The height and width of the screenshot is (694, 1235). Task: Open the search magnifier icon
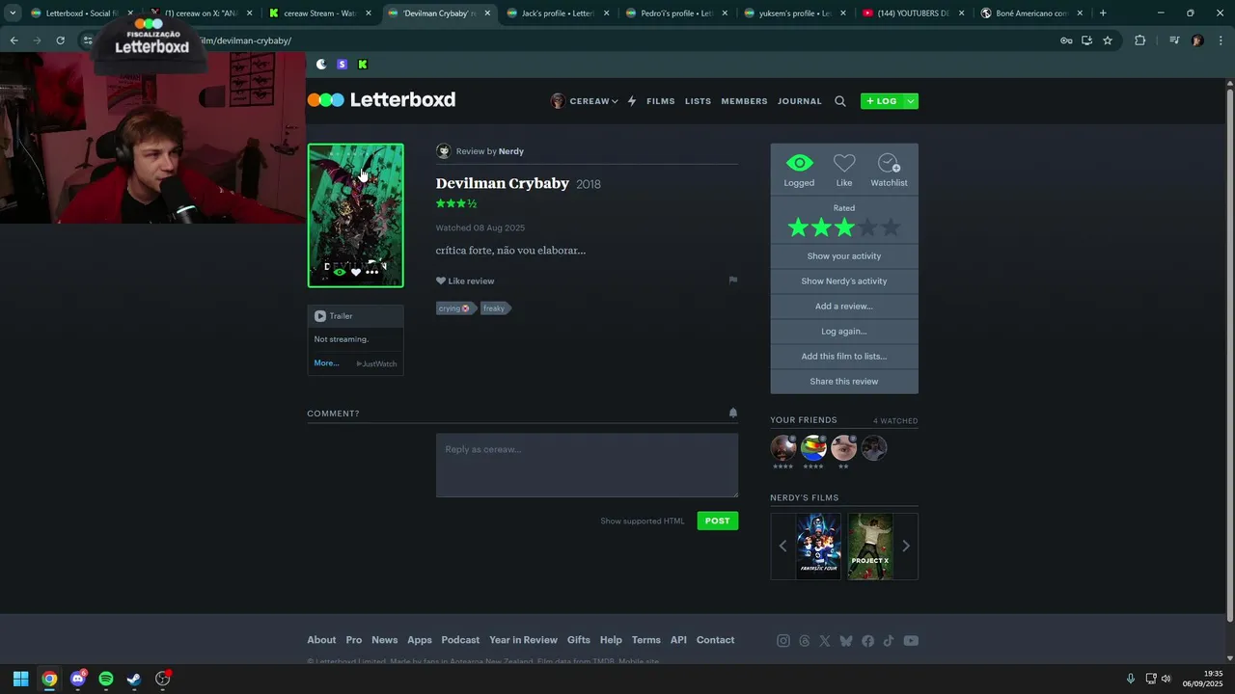pyautogui.click(x=840, y=101)
